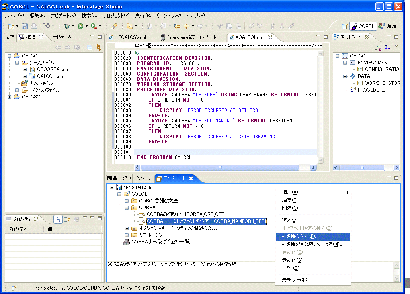The height and width of the screenshot is (294, 410).
Task: Click the Save disk icon in toolbar
Action: pos(25,26)
